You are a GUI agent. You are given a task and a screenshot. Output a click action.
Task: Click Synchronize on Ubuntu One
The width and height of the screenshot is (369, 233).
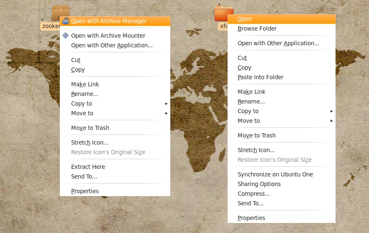tap(275, 174)
